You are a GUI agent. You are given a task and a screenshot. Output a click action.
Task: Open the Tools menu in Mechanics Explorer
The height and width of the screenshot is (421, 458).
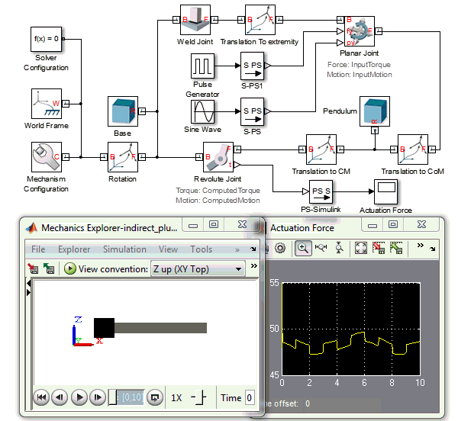(201, 249)
